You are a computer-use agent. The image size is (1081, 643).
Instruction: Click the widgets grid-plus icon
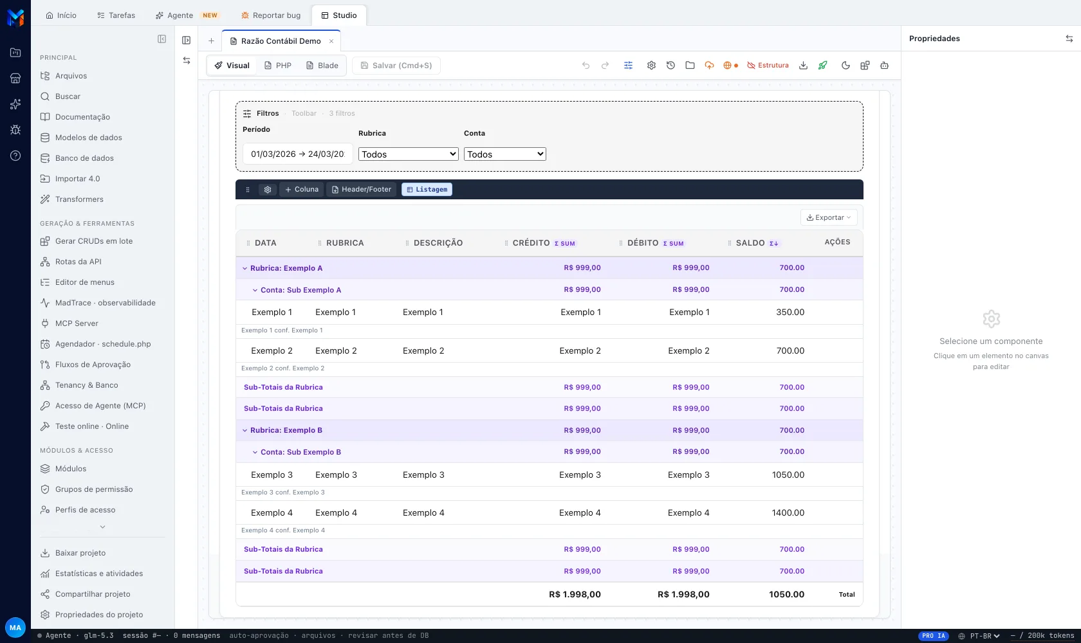click(x=865, y=66)
